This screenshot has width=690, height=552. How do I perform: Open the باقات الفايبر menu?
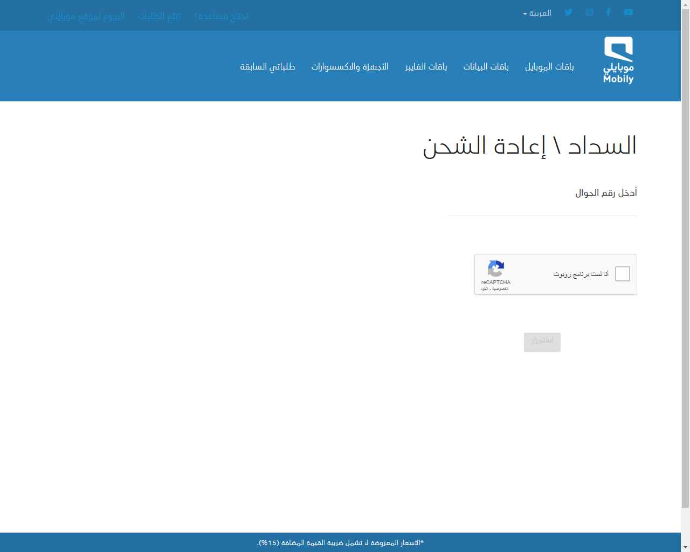point(426,67)
